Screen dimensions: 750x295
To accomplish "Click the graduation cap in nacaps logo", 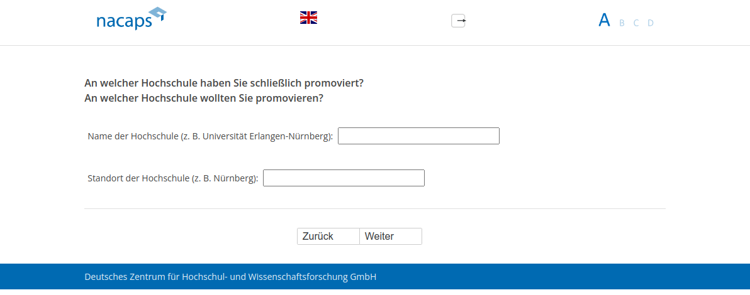I will pos(158,14).
